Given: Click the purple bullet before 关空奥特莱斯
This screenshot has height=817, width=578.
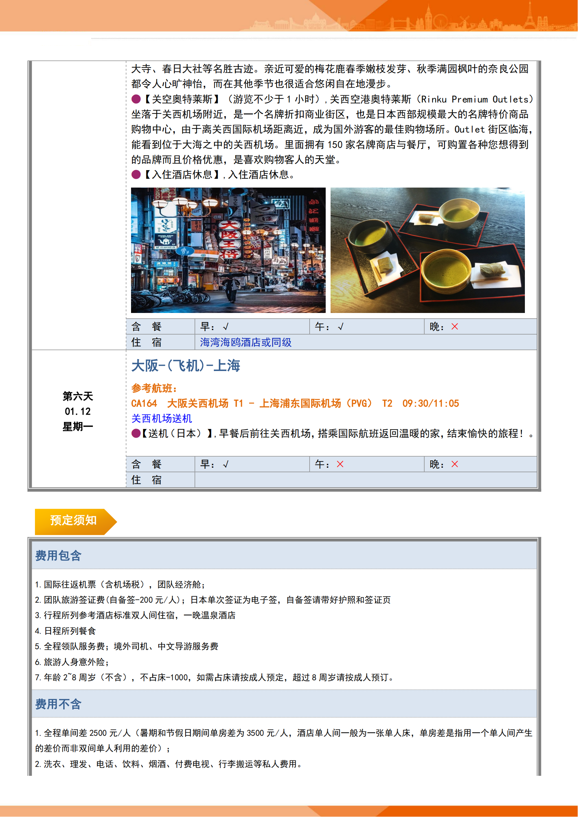Looking at the screenshot, I should click(136, 99).
